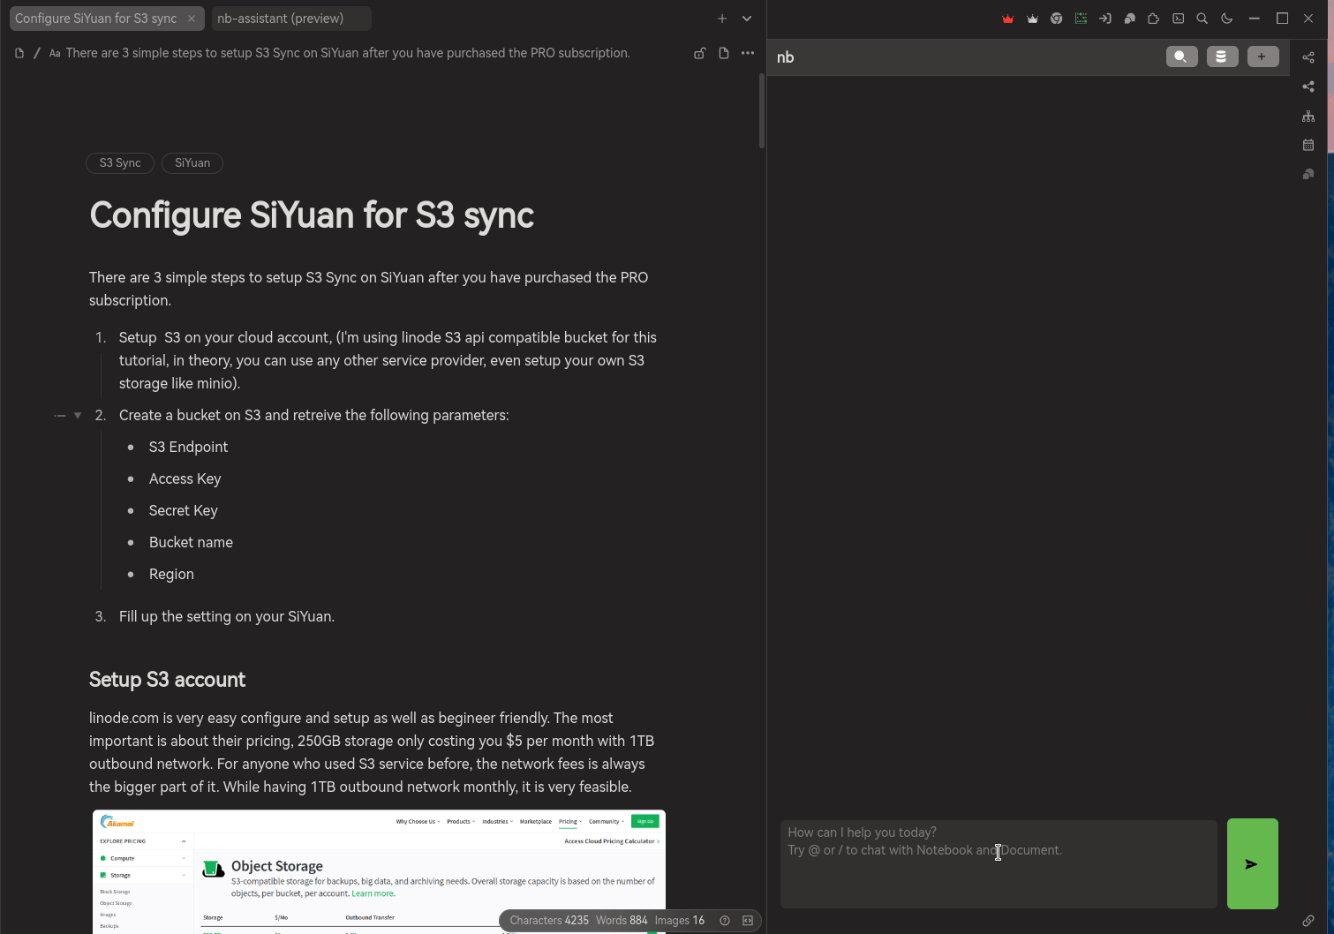Open the tab switcher chevron beside the plus

747,18
